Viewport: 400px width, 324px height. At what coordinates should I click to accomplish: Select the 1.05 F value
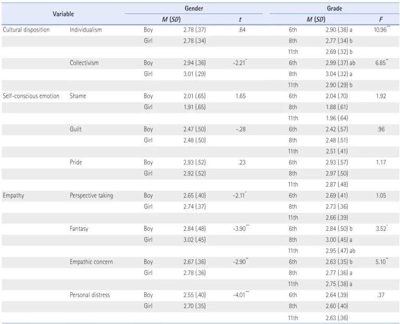(381, 196)
